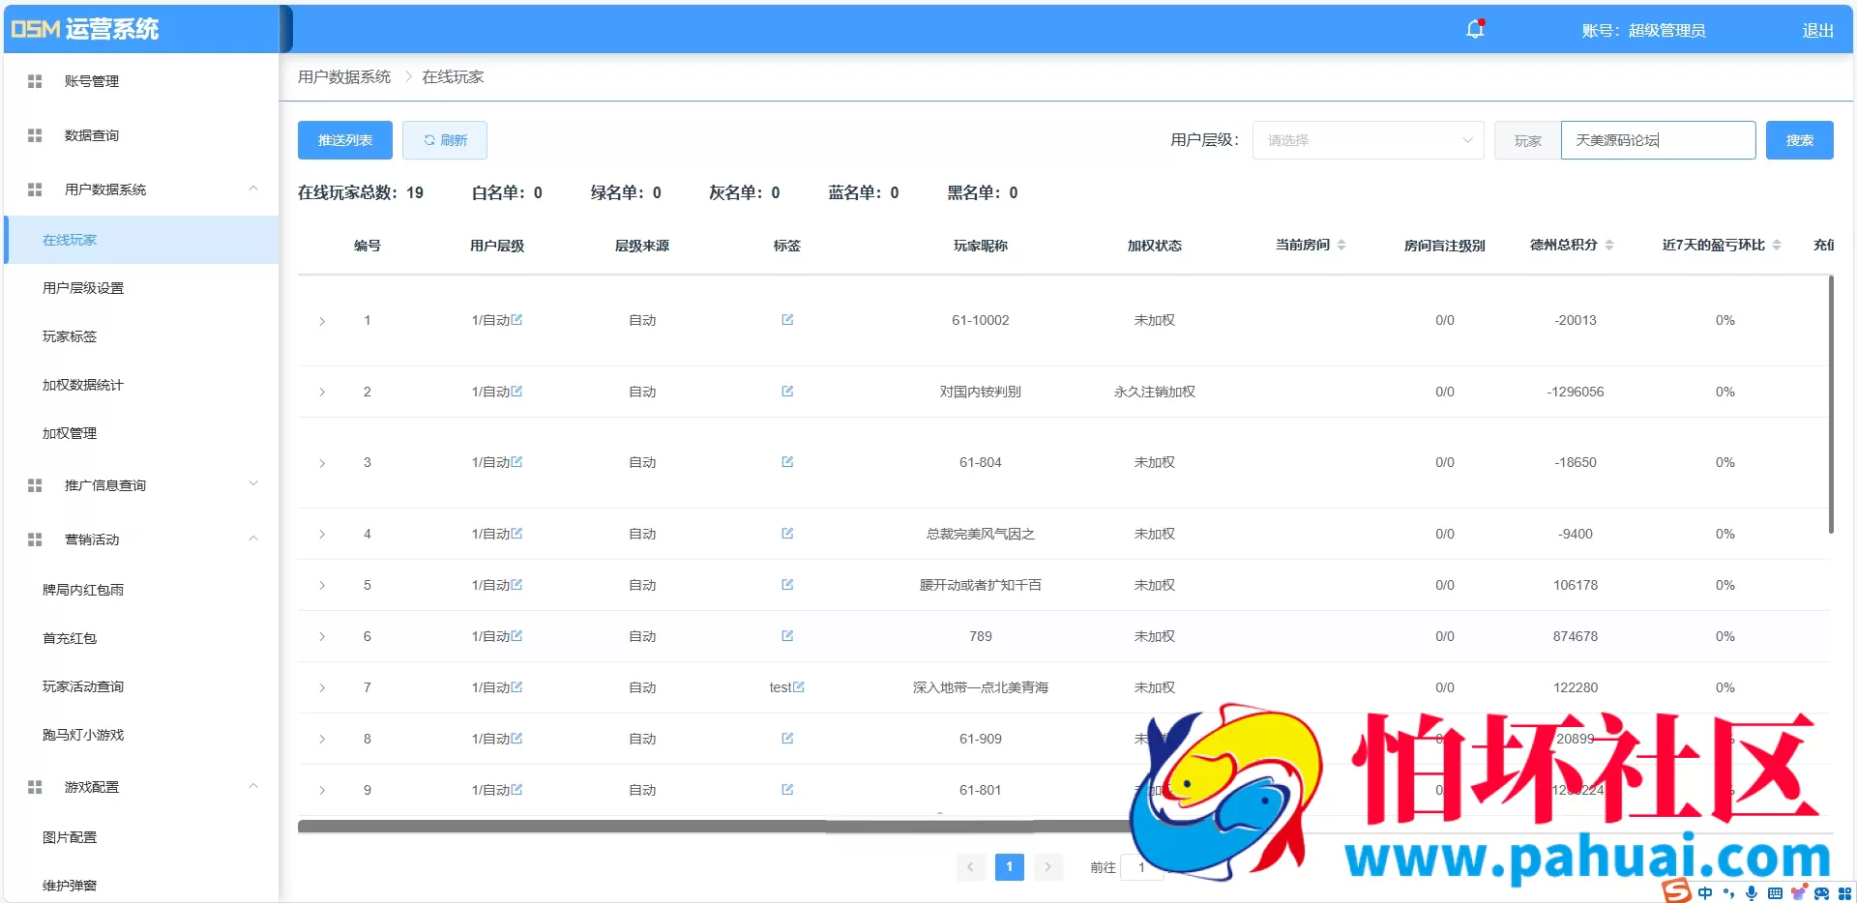1857x903 pixels.
Task: Expand row 9 details chevron
Action: click(x=322, y=791)
